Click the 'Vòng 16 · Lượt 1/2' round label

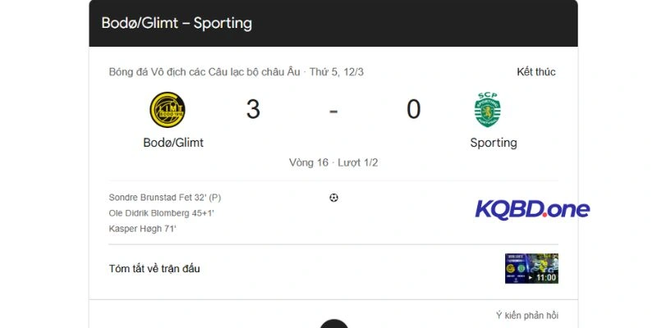click(x=333, y=162)
